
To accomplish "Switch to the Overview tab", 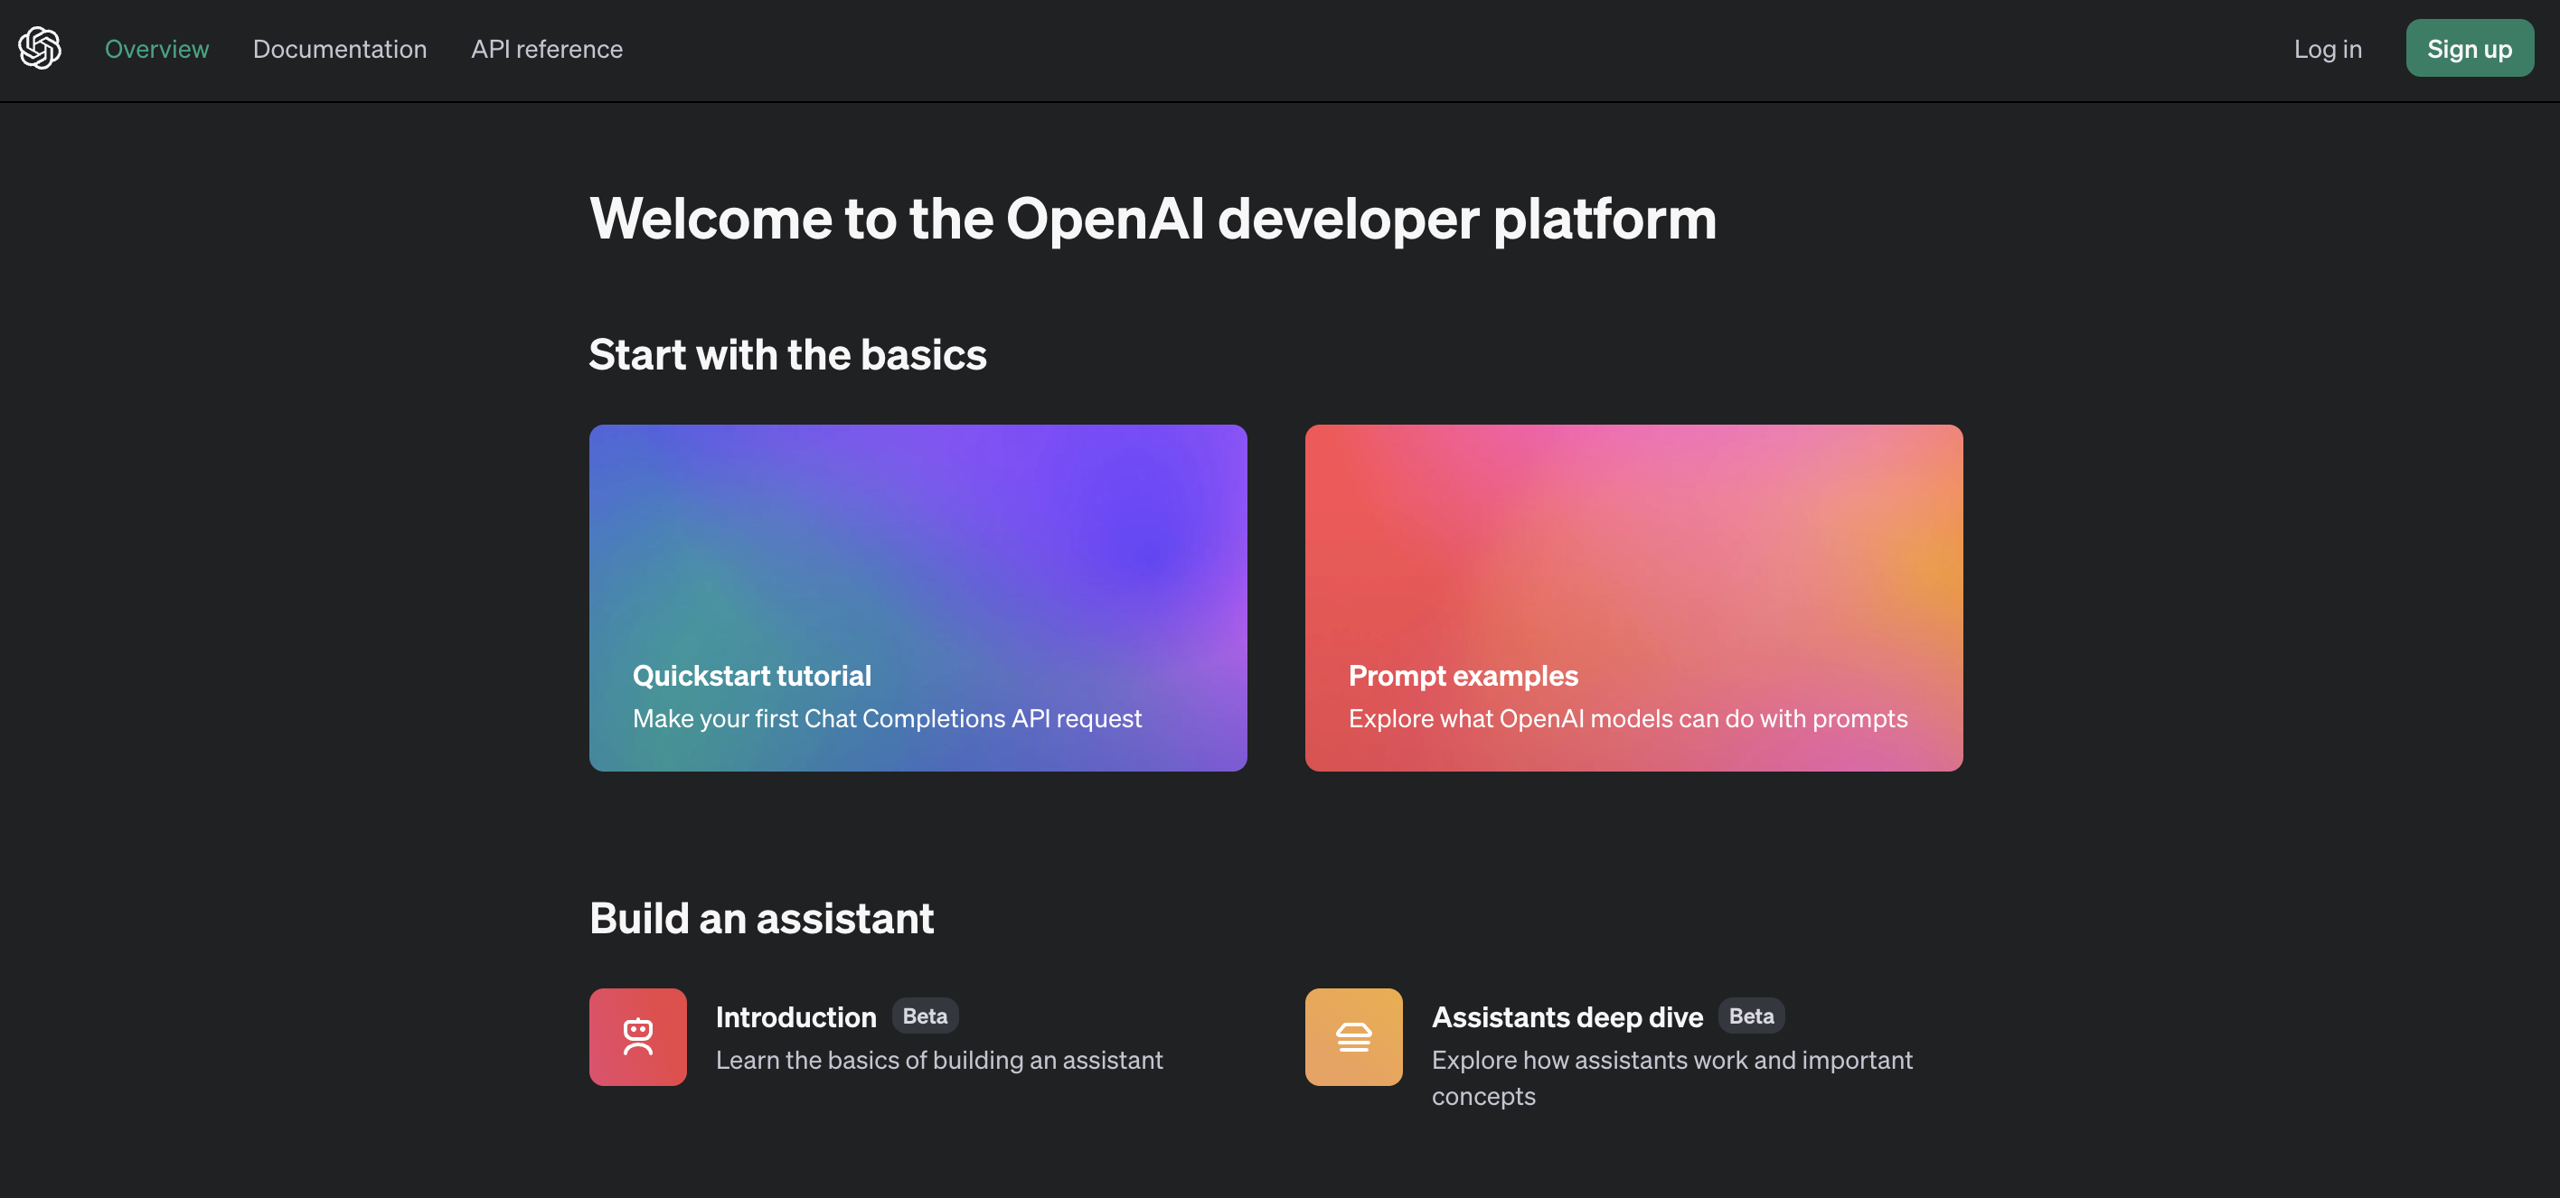I will 157,49.
